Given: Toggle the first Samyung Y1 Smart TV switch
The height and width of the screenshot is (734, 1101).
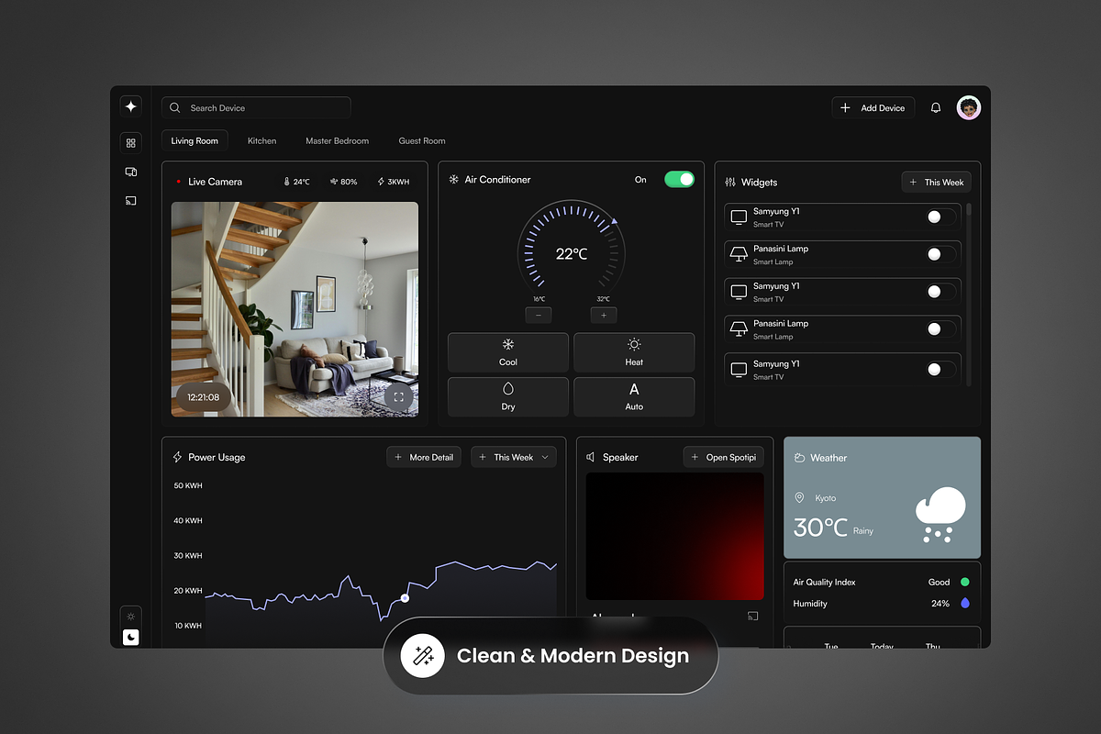Looking at the screenshot, I should (x=940, y=217).
